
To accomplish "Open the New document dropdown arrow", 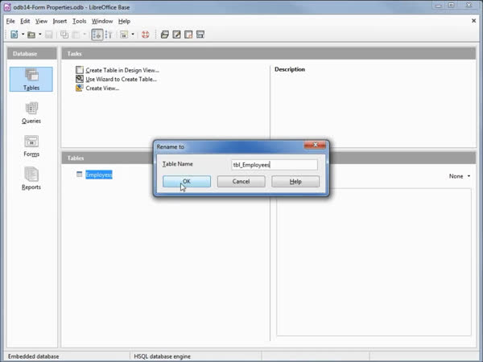I will coord(23,34).
